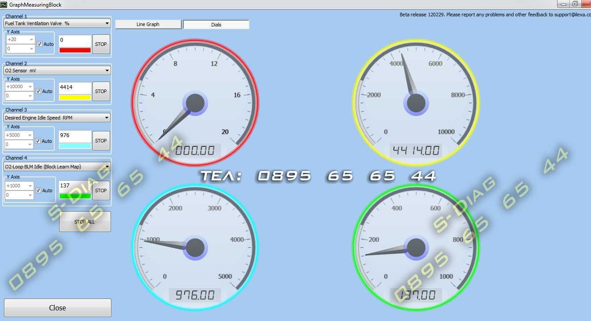This screenshot has height=321, width=591.
Task: Click the green Channel 4 color swatch
Action: pos(75,196)
